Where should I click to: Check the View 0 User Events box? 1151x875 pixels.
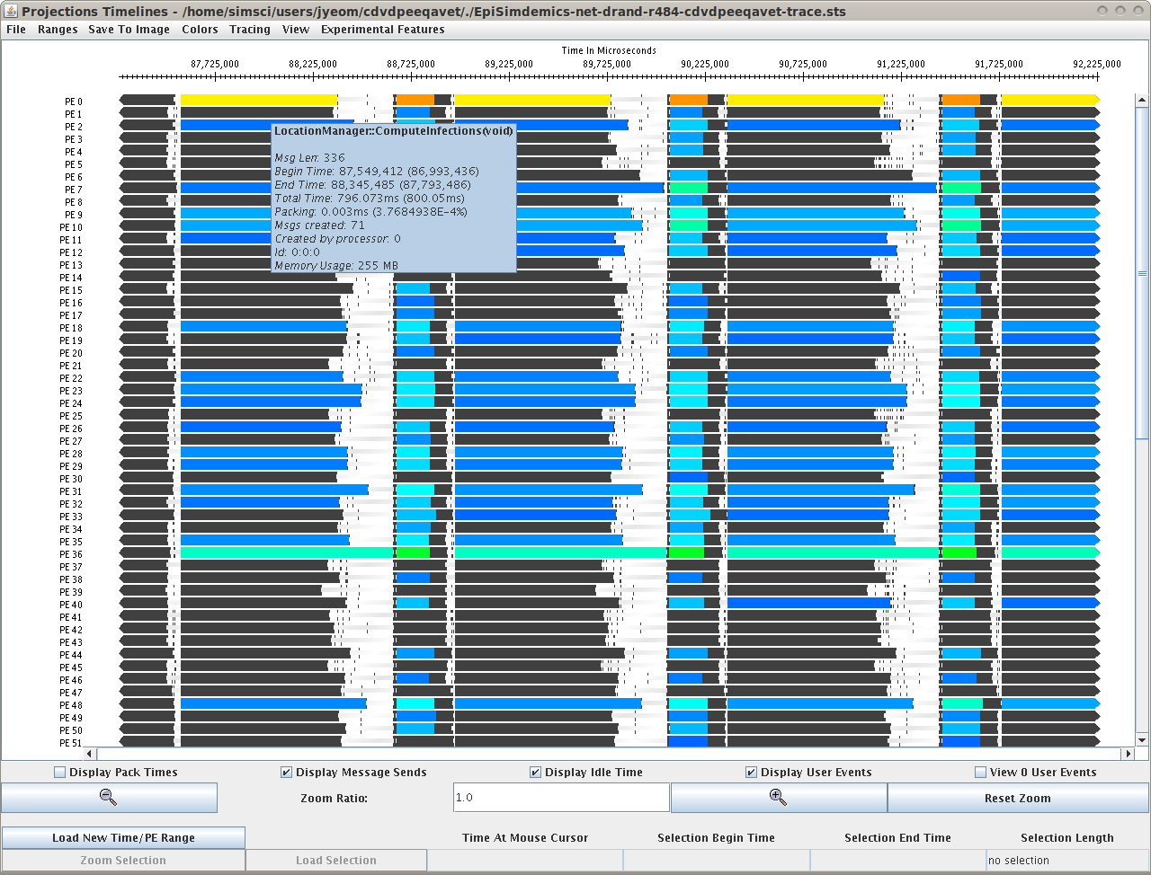pyautogui.click(x=981, y=773)
